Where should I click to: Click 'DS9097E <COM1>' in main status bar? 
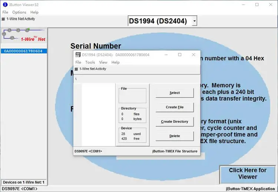pos(20,189)
